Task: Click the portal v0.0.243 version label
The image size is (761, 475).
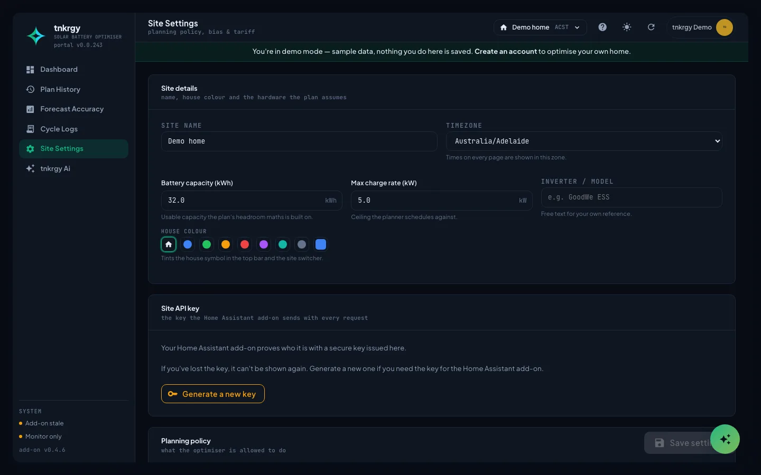Action: click(x=78, y=45)
